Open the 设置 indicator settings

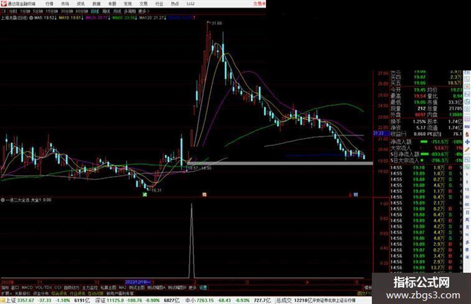click(203, 288)
